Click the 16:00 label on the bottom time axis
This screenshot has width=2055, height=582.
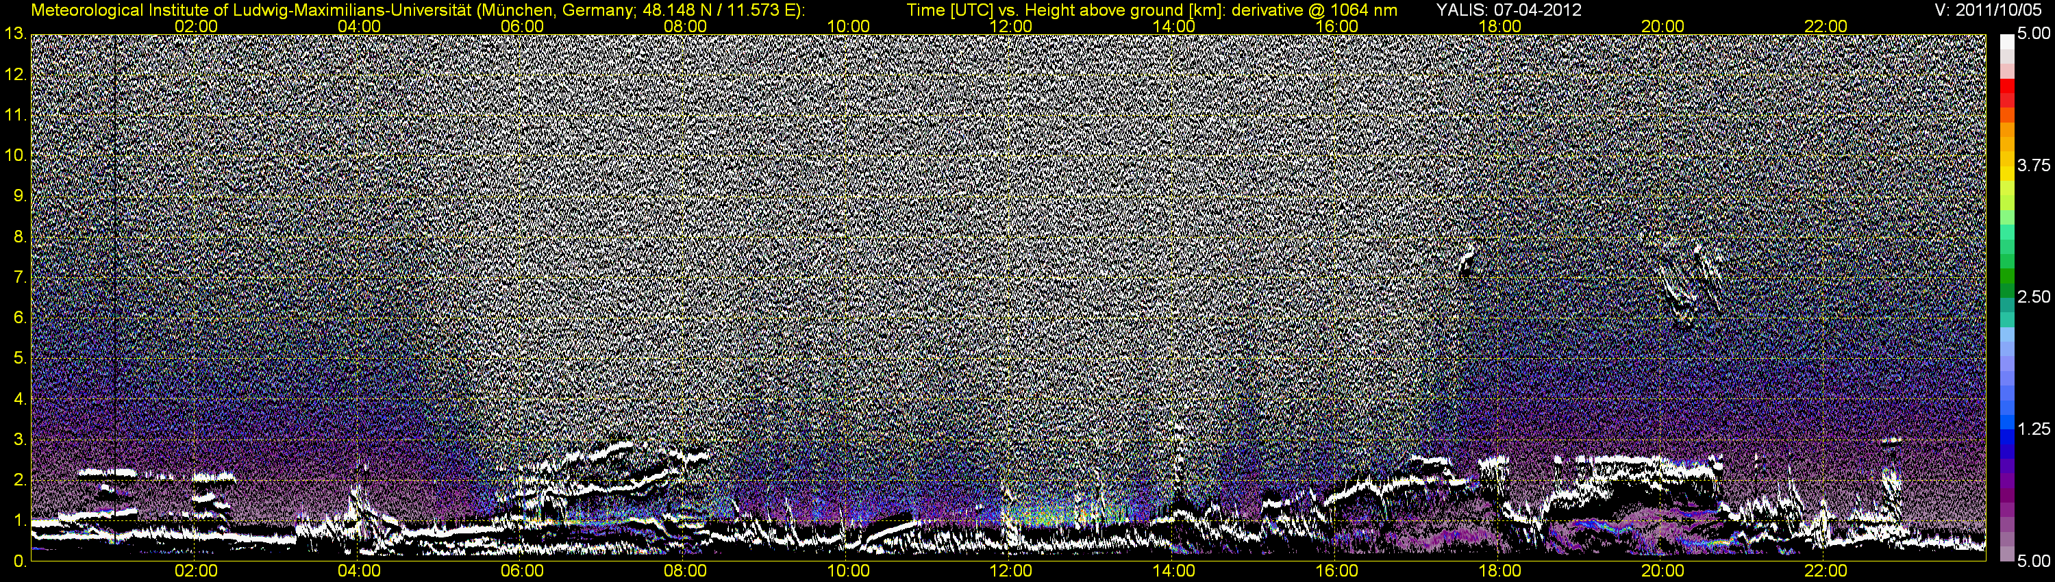(1337, 571)
